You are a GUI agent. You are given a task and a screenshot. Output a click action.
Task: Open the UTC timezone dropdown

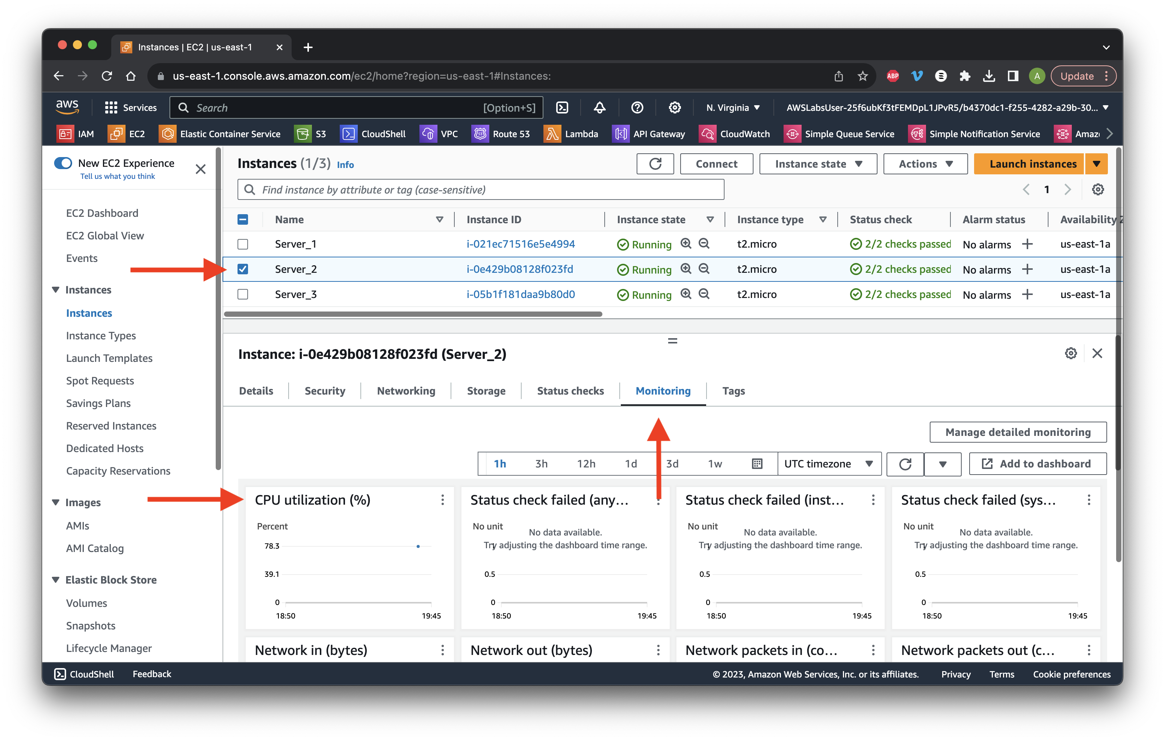(829, 464)
